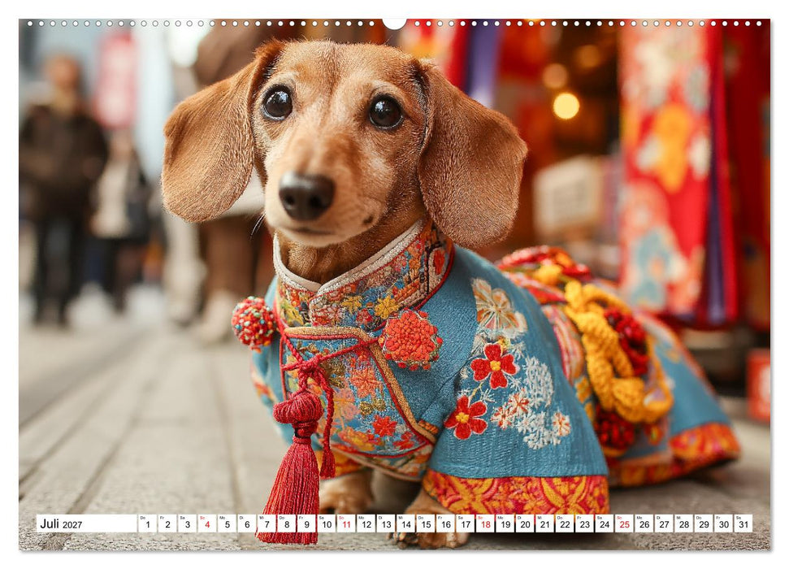Pick date cell 17
789x569 pixels.
click(466, 523)
